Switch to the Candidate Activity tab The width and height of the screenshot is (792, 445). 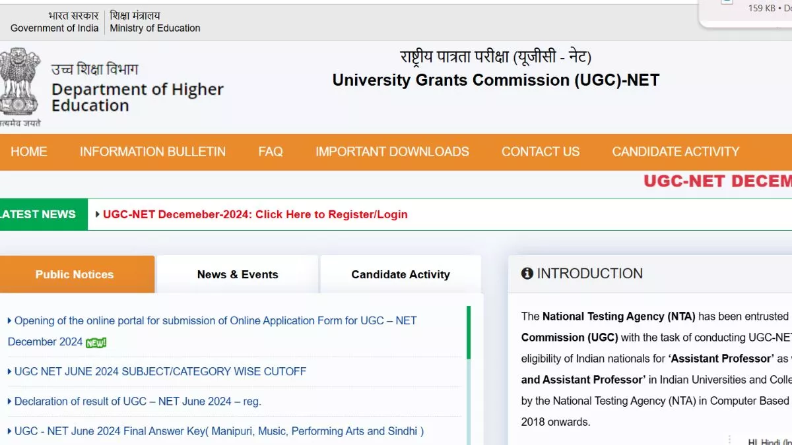(x=401, y=274)
